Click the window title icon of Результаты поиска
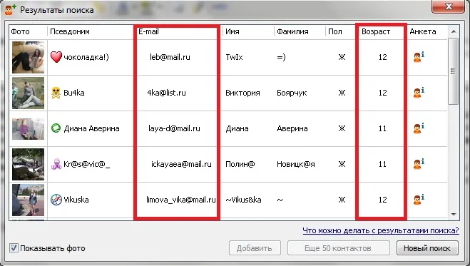The height and width of the screenshot is (266, 470). (10, 9)
